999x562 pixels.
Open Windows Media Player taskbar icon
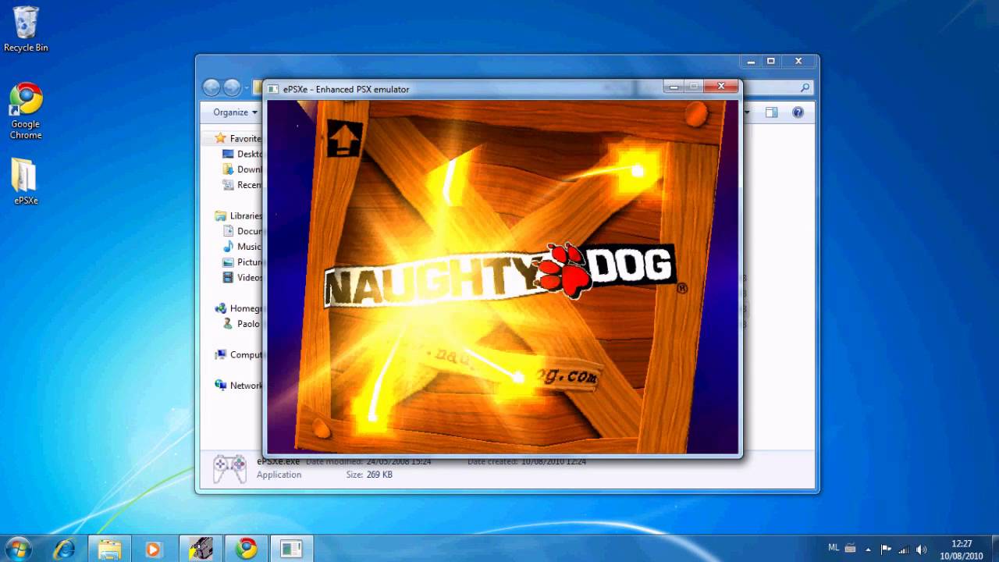153,549
